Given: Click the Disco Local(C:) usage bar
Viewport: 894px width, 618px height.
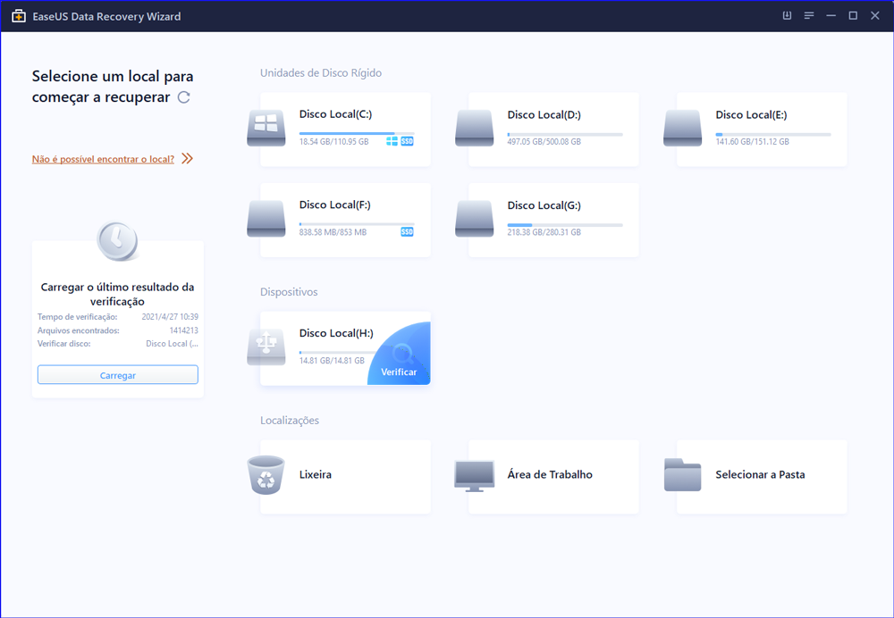Looking at the screenshot, I should [x=357, y=134].
